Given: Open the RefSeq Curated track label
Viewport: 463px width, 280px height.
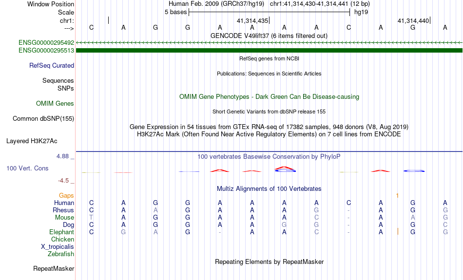Looking at the screenshot, I should point(52,66).
